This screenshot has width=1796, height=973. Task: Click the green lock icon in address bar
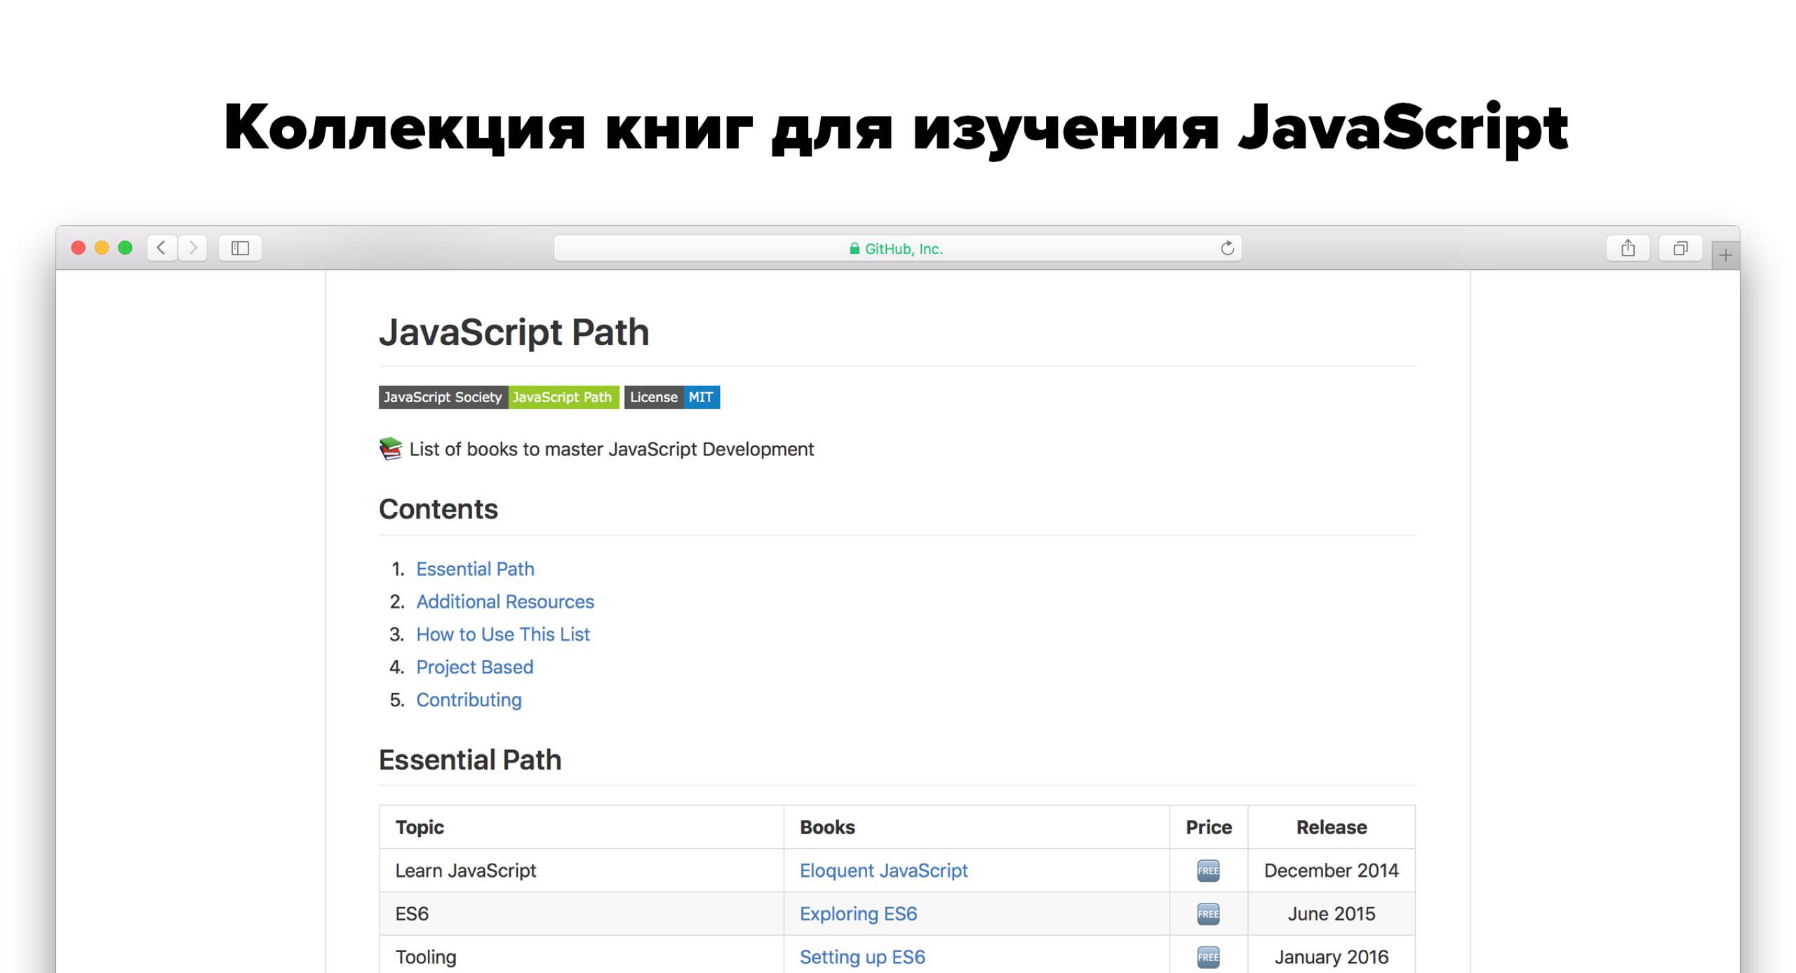click(855, 248)
